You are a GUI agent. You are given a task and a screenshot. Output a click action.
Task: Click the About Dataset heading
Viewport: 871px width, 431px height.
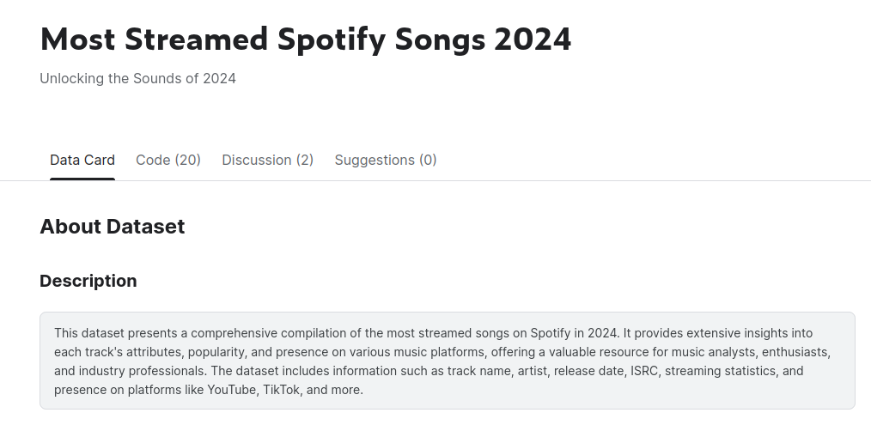pos(112,227)
